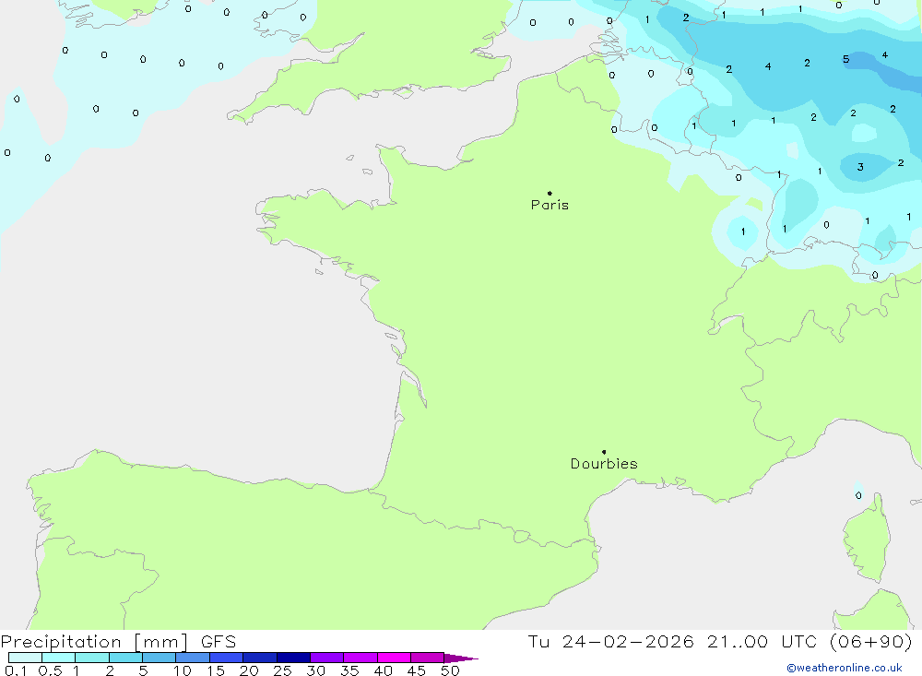Select the 0.1–0.5 mm legend swatch

pyautogui.click(x=25, y=658)
